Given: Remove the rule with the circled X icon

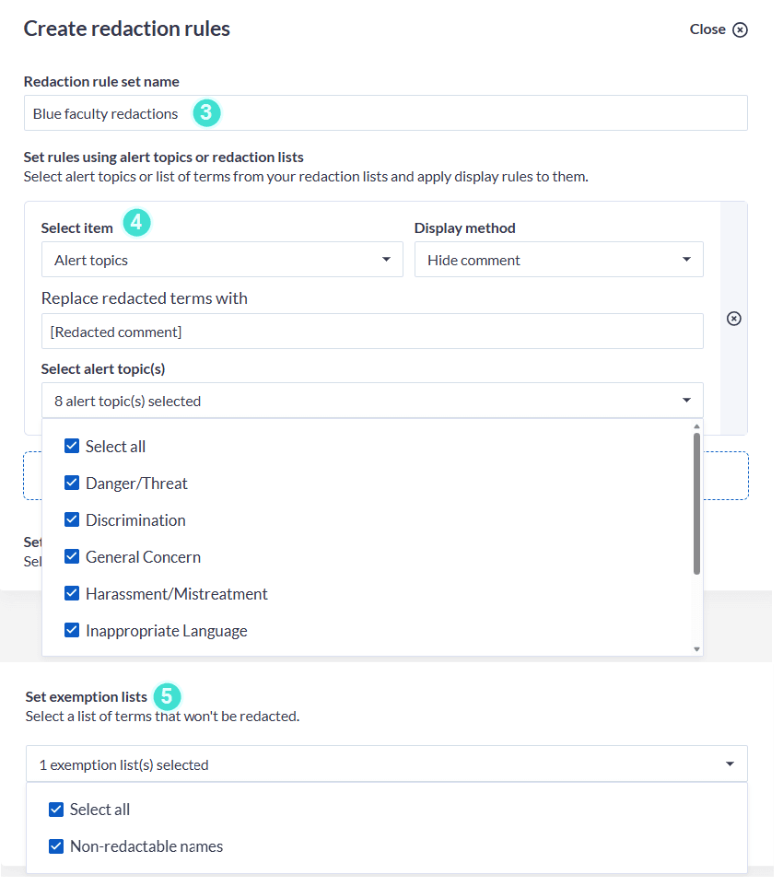Looking at the screenshot, I should coord(734,319).
